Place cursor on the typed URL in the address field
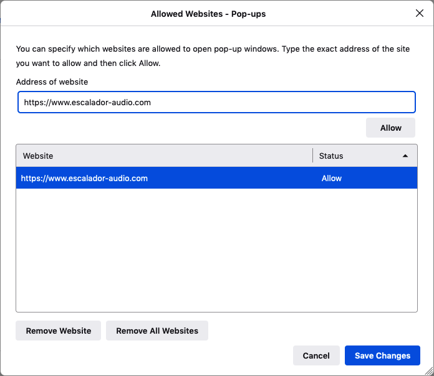The height and width of the screenshot is (376, 434). point(87,102)
